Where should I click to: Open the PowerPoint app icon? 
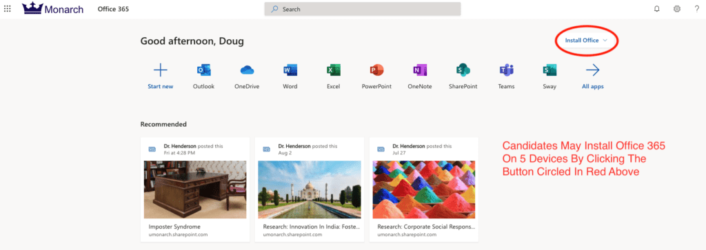376,70
